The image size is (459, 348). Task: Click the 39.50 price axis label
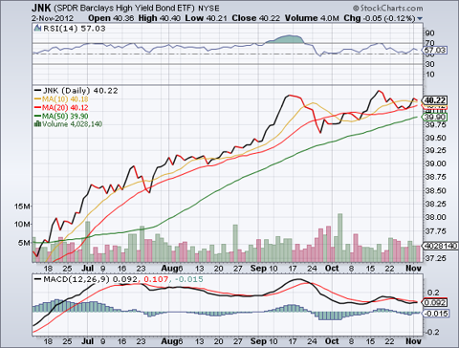(435, 138)
